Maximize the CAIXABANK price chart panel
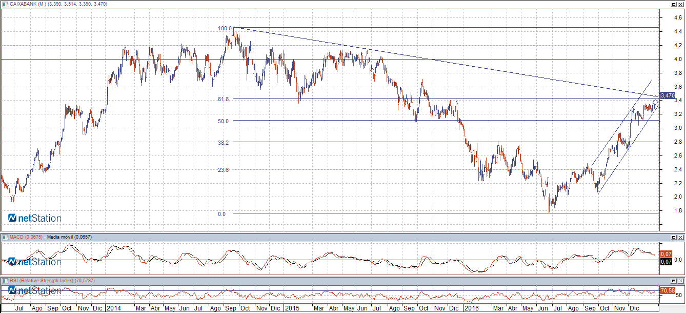 tap(674, 4)
